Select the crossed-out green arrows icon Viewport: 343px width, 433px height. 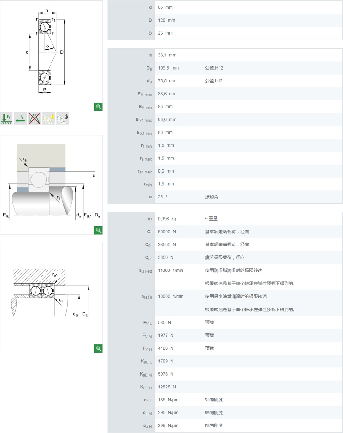pos(35,119)
